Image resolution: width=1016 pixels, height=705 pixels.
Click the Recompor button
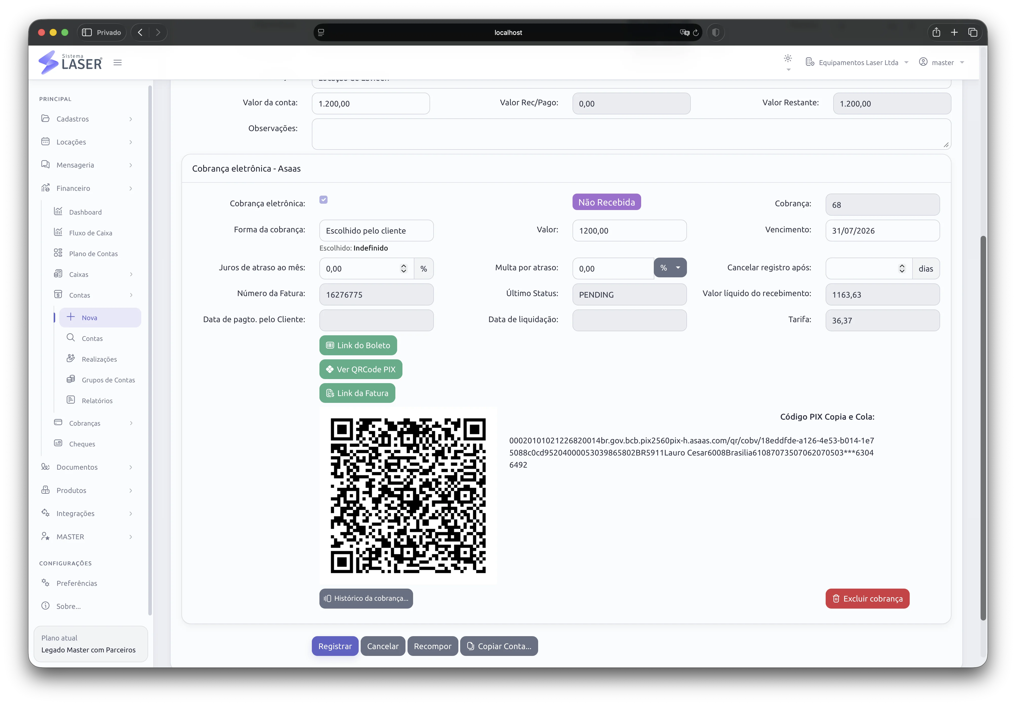(x=433, y=646)
